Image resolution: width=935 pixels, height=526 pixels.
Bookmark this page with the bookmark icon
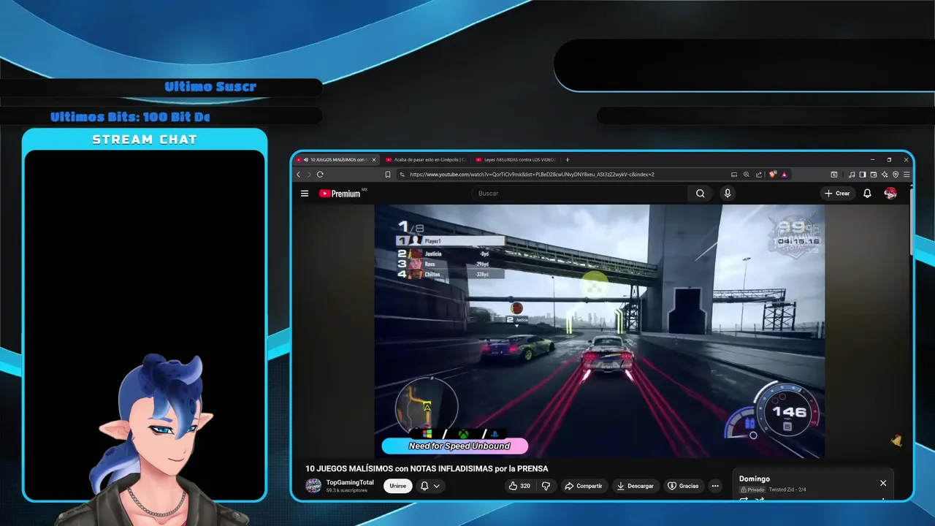tap(388, 175)
